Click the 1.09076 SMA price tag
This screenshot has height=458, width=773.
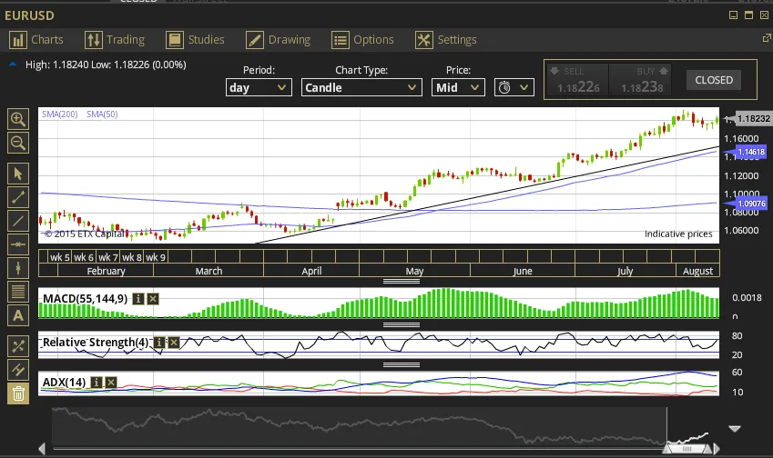[x=750, y=204]
